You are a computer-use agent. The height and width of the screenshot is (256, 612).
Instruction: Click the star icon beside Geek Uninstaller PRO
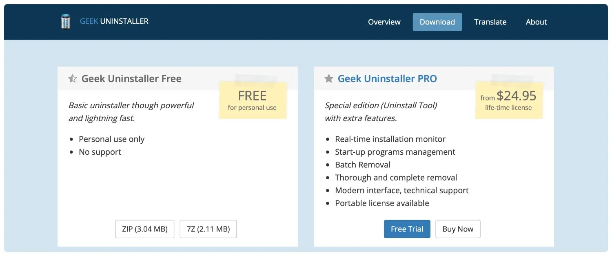pyautogui.click(x=329, y=78)
